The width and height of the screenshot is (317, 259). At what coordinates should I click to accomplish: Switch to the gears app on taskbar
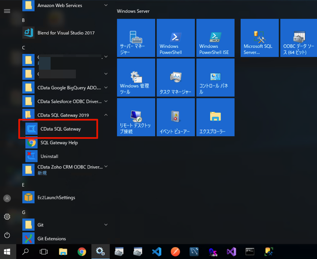click(100, 252)
